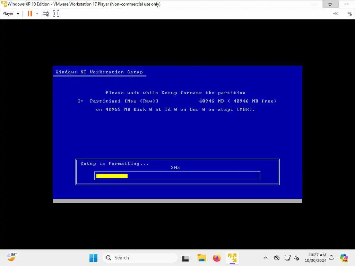Open the network display tray icon
The image size is (355, 266).
[287, 258]
